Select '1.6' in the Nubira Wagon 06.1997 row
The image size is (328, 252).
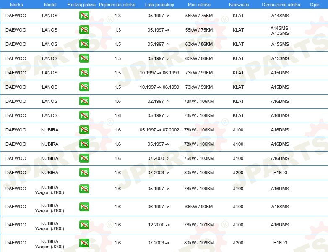[x=117, y=207]
